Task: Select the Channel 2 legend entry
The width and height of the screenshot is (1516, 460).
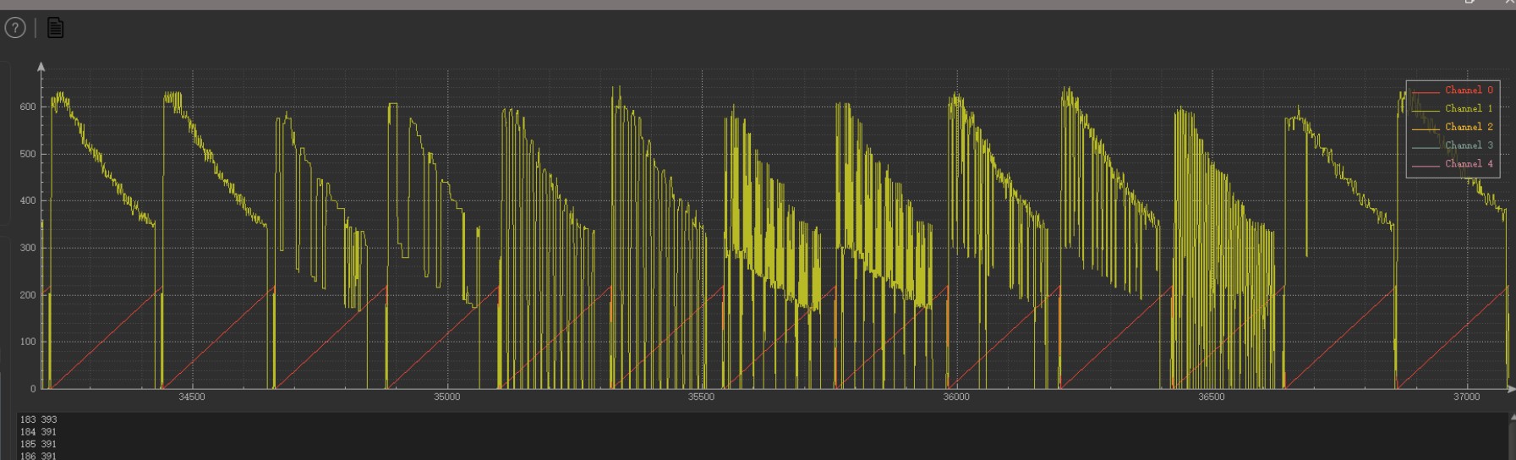Action: coord(1453,127)
